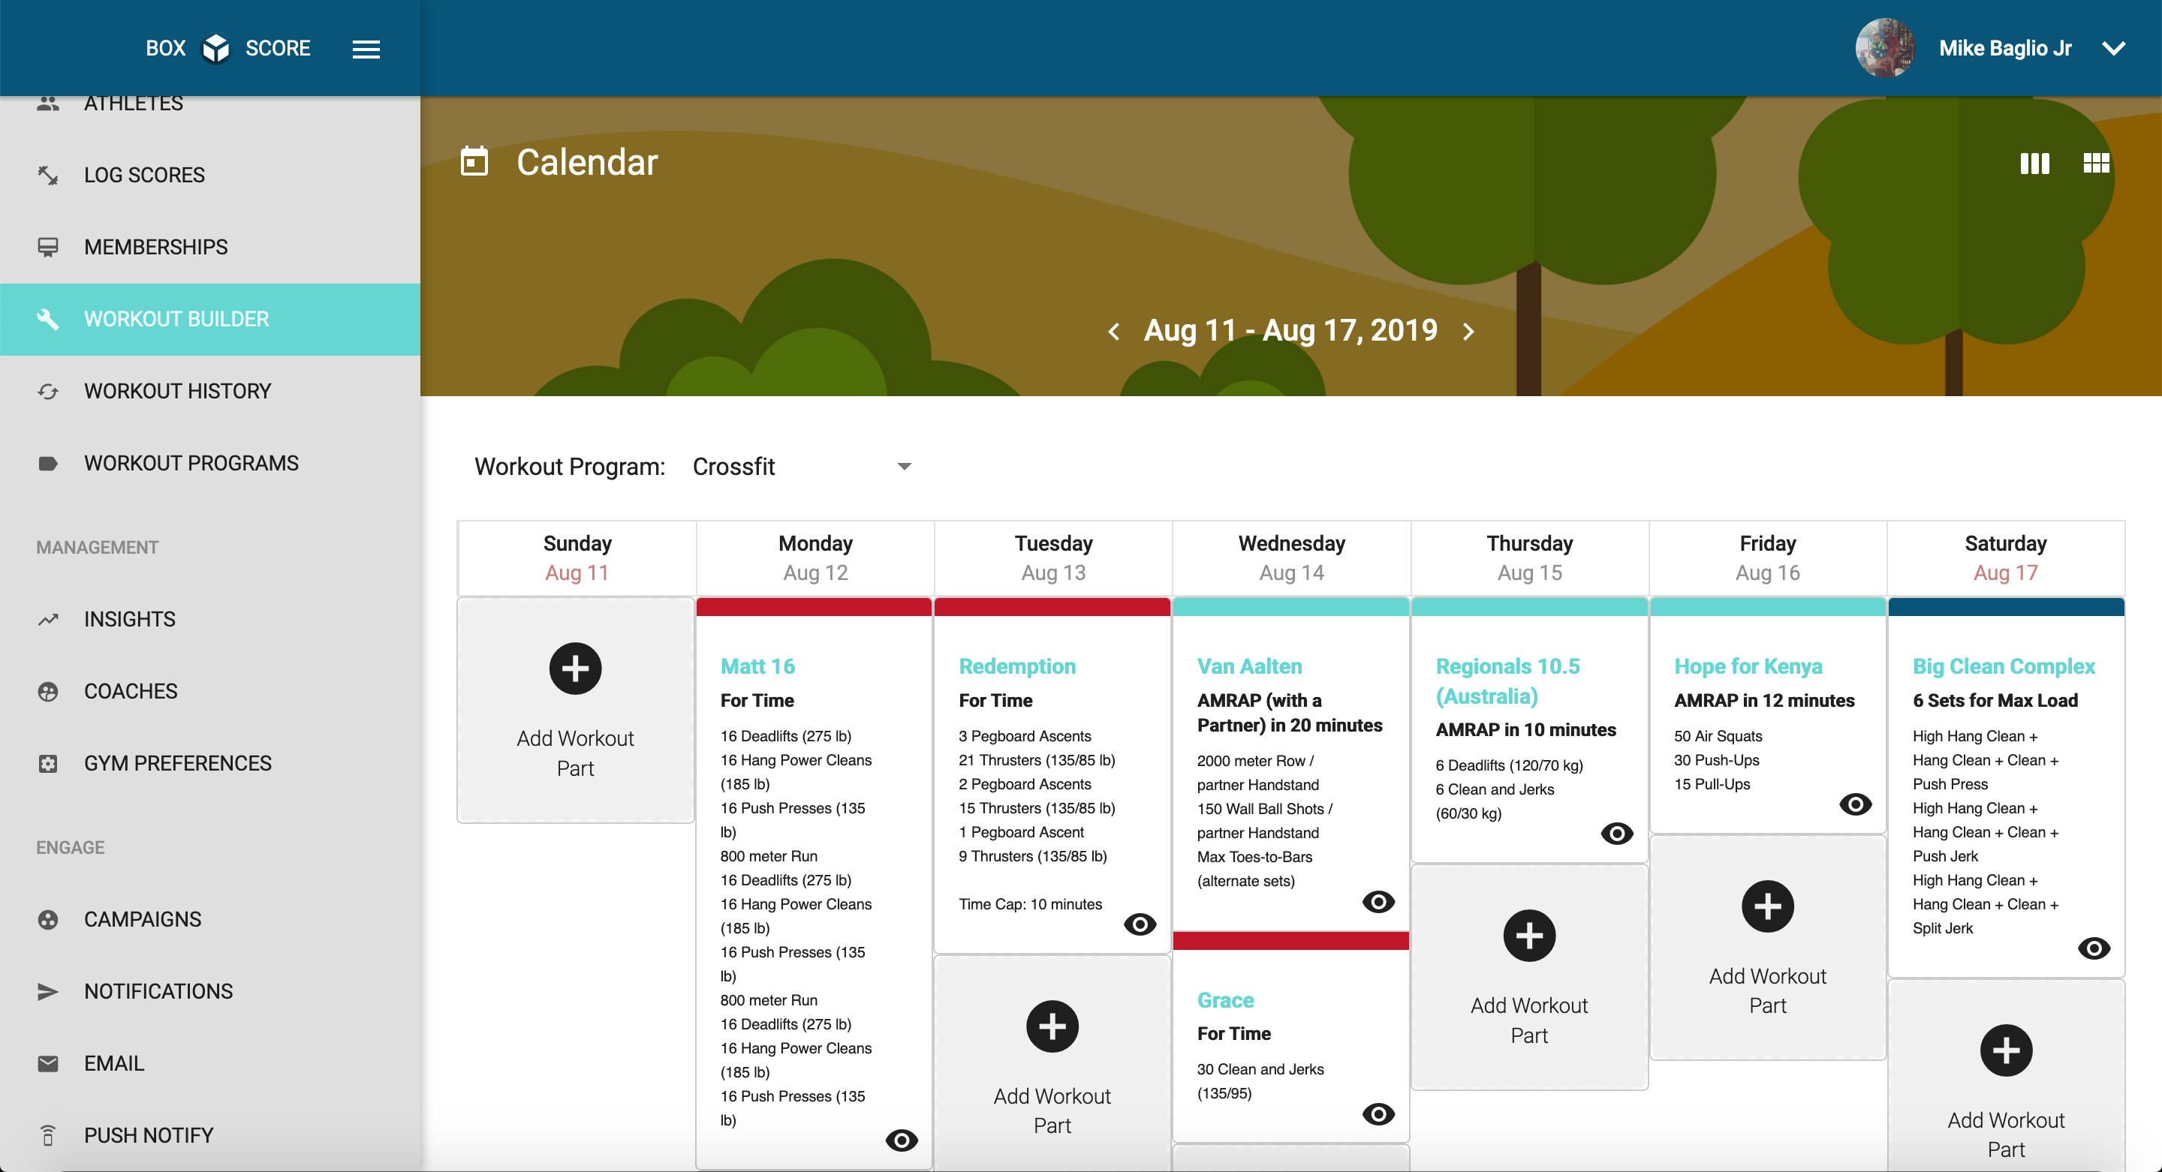Toggle visibility of Grace workout
2162x1172 pixels.
coord(1378,1111)
